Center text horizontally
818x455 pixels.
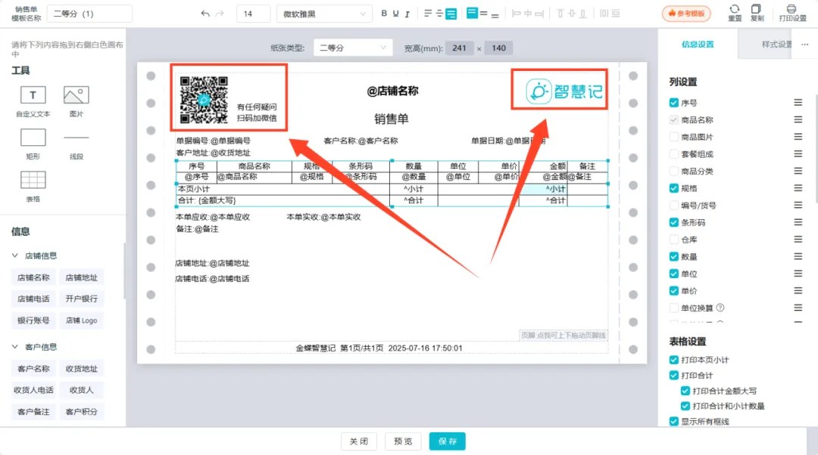pyautogui.click(x=439, y=14)
